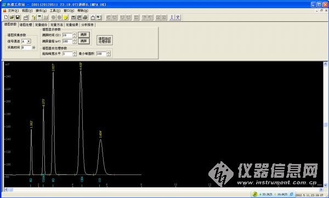Click the New file toolbar icon
Image resolution: width=329 pixels, height=198 pixels.
[x=6, y=18]
